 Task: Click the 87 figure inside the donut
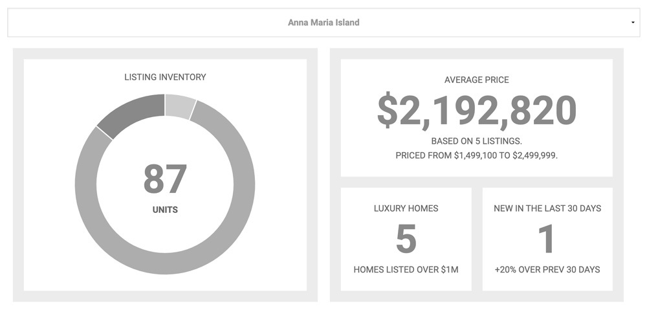[165, 179]
